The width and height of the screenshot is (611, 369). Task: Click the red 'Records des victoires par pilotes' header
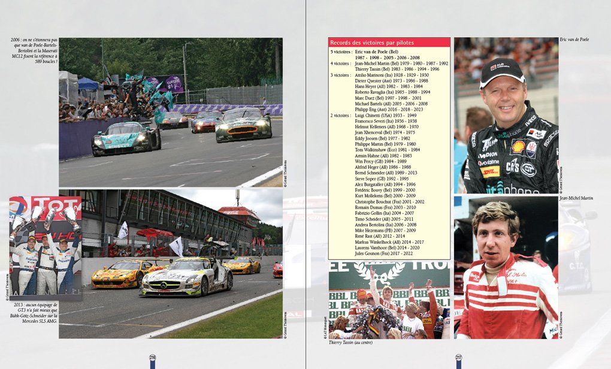coord(389,43)
